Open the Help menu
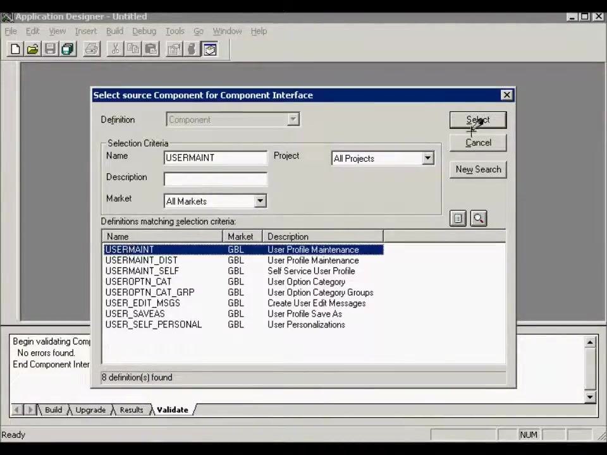The image size is (607, 455). (x=259, y=31)
